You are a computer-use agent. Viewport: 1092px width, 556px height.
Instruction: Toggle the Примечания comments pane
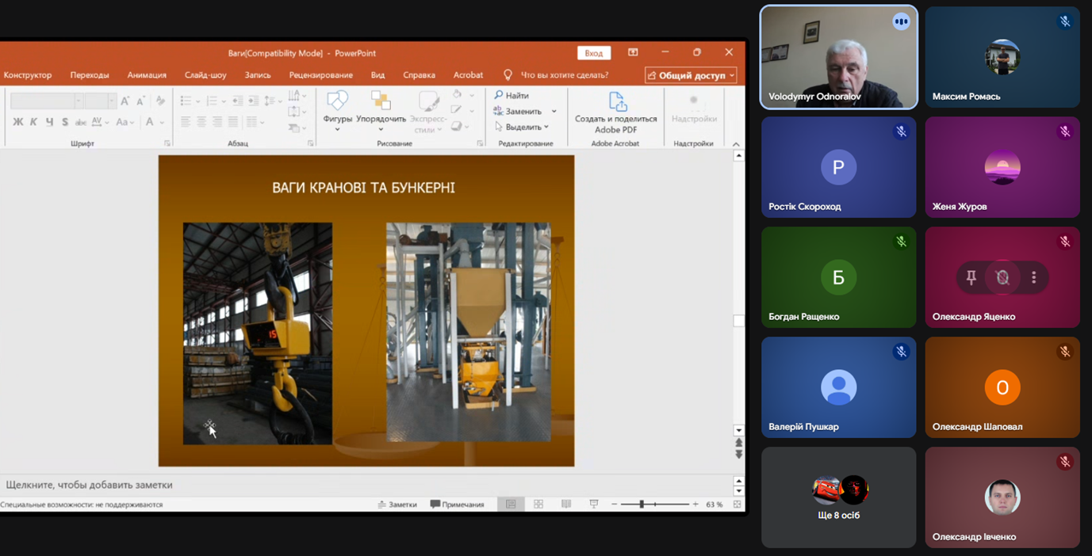[x=458, y=505]
